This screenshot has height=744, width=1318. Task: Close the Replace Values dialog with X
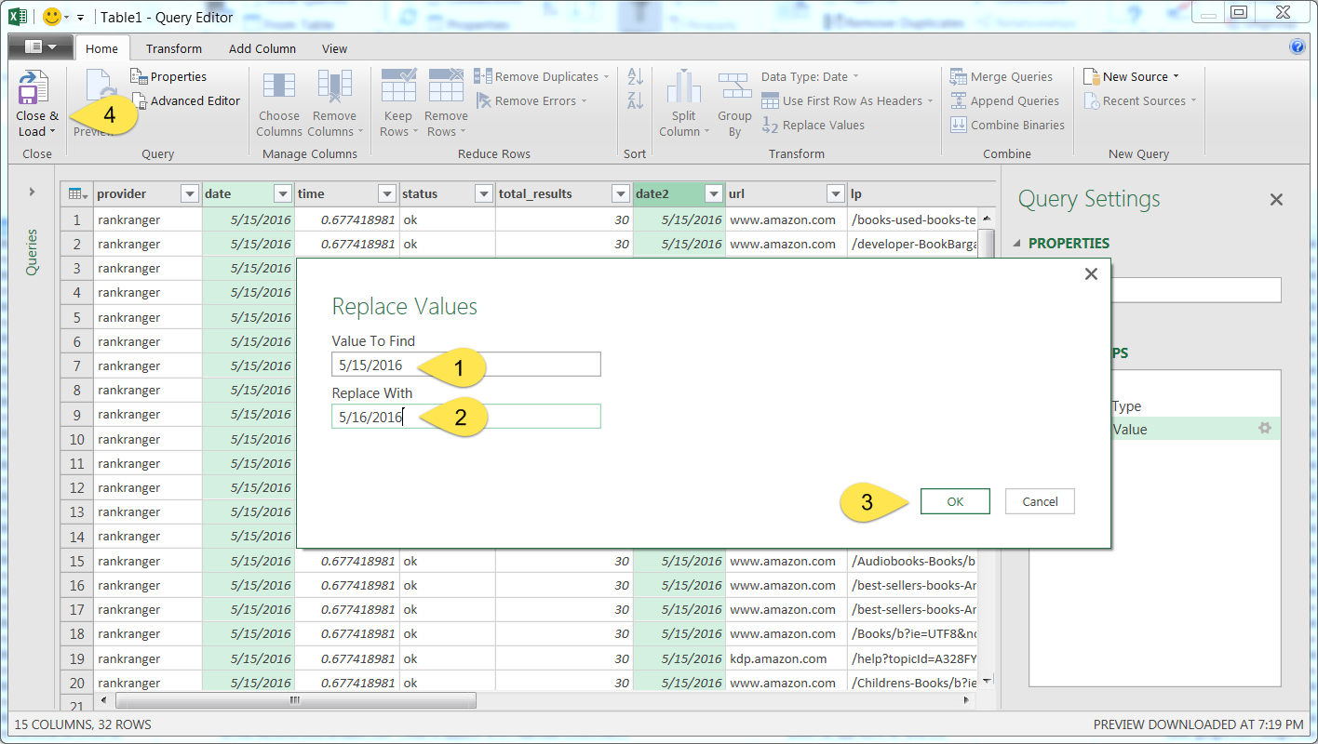(1091, 274)
